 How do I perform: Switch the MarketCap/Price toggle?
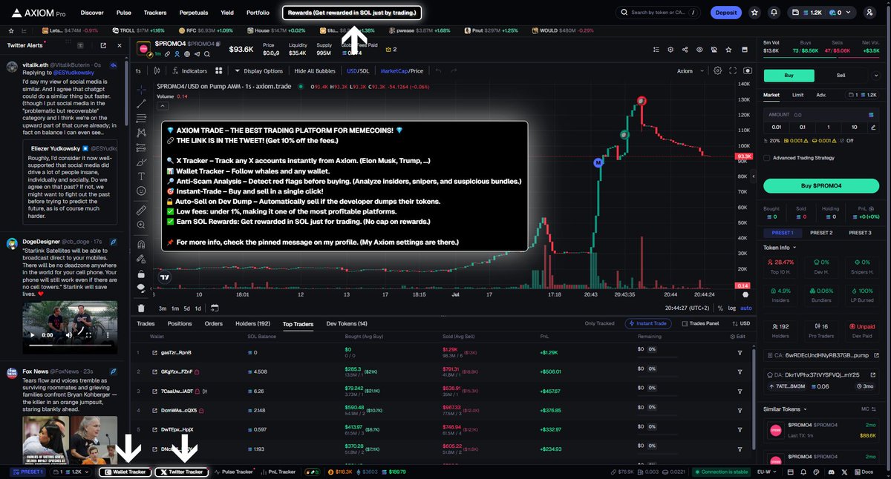point(402,71)
